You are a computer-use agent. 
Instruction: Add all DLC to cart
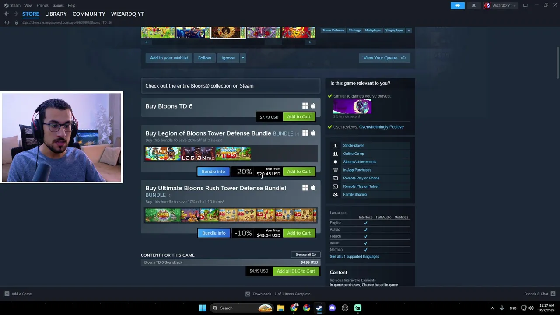[296, 271]
